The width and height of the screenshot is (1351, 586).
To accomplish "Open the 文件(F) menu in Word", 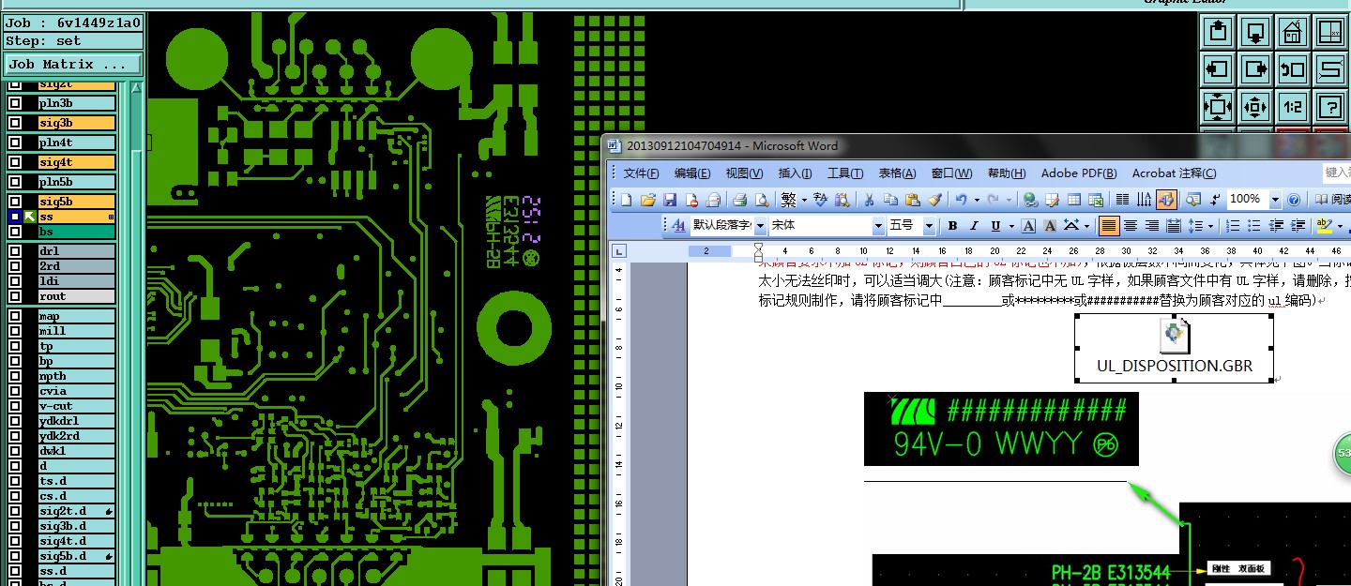I will tap(641, 173).
